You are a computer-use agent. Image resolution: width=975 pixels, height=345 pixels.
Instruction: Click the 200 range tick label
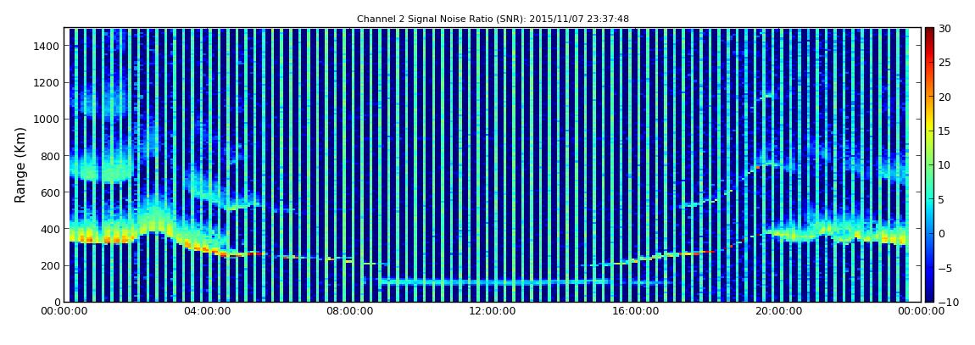[50, 266]
